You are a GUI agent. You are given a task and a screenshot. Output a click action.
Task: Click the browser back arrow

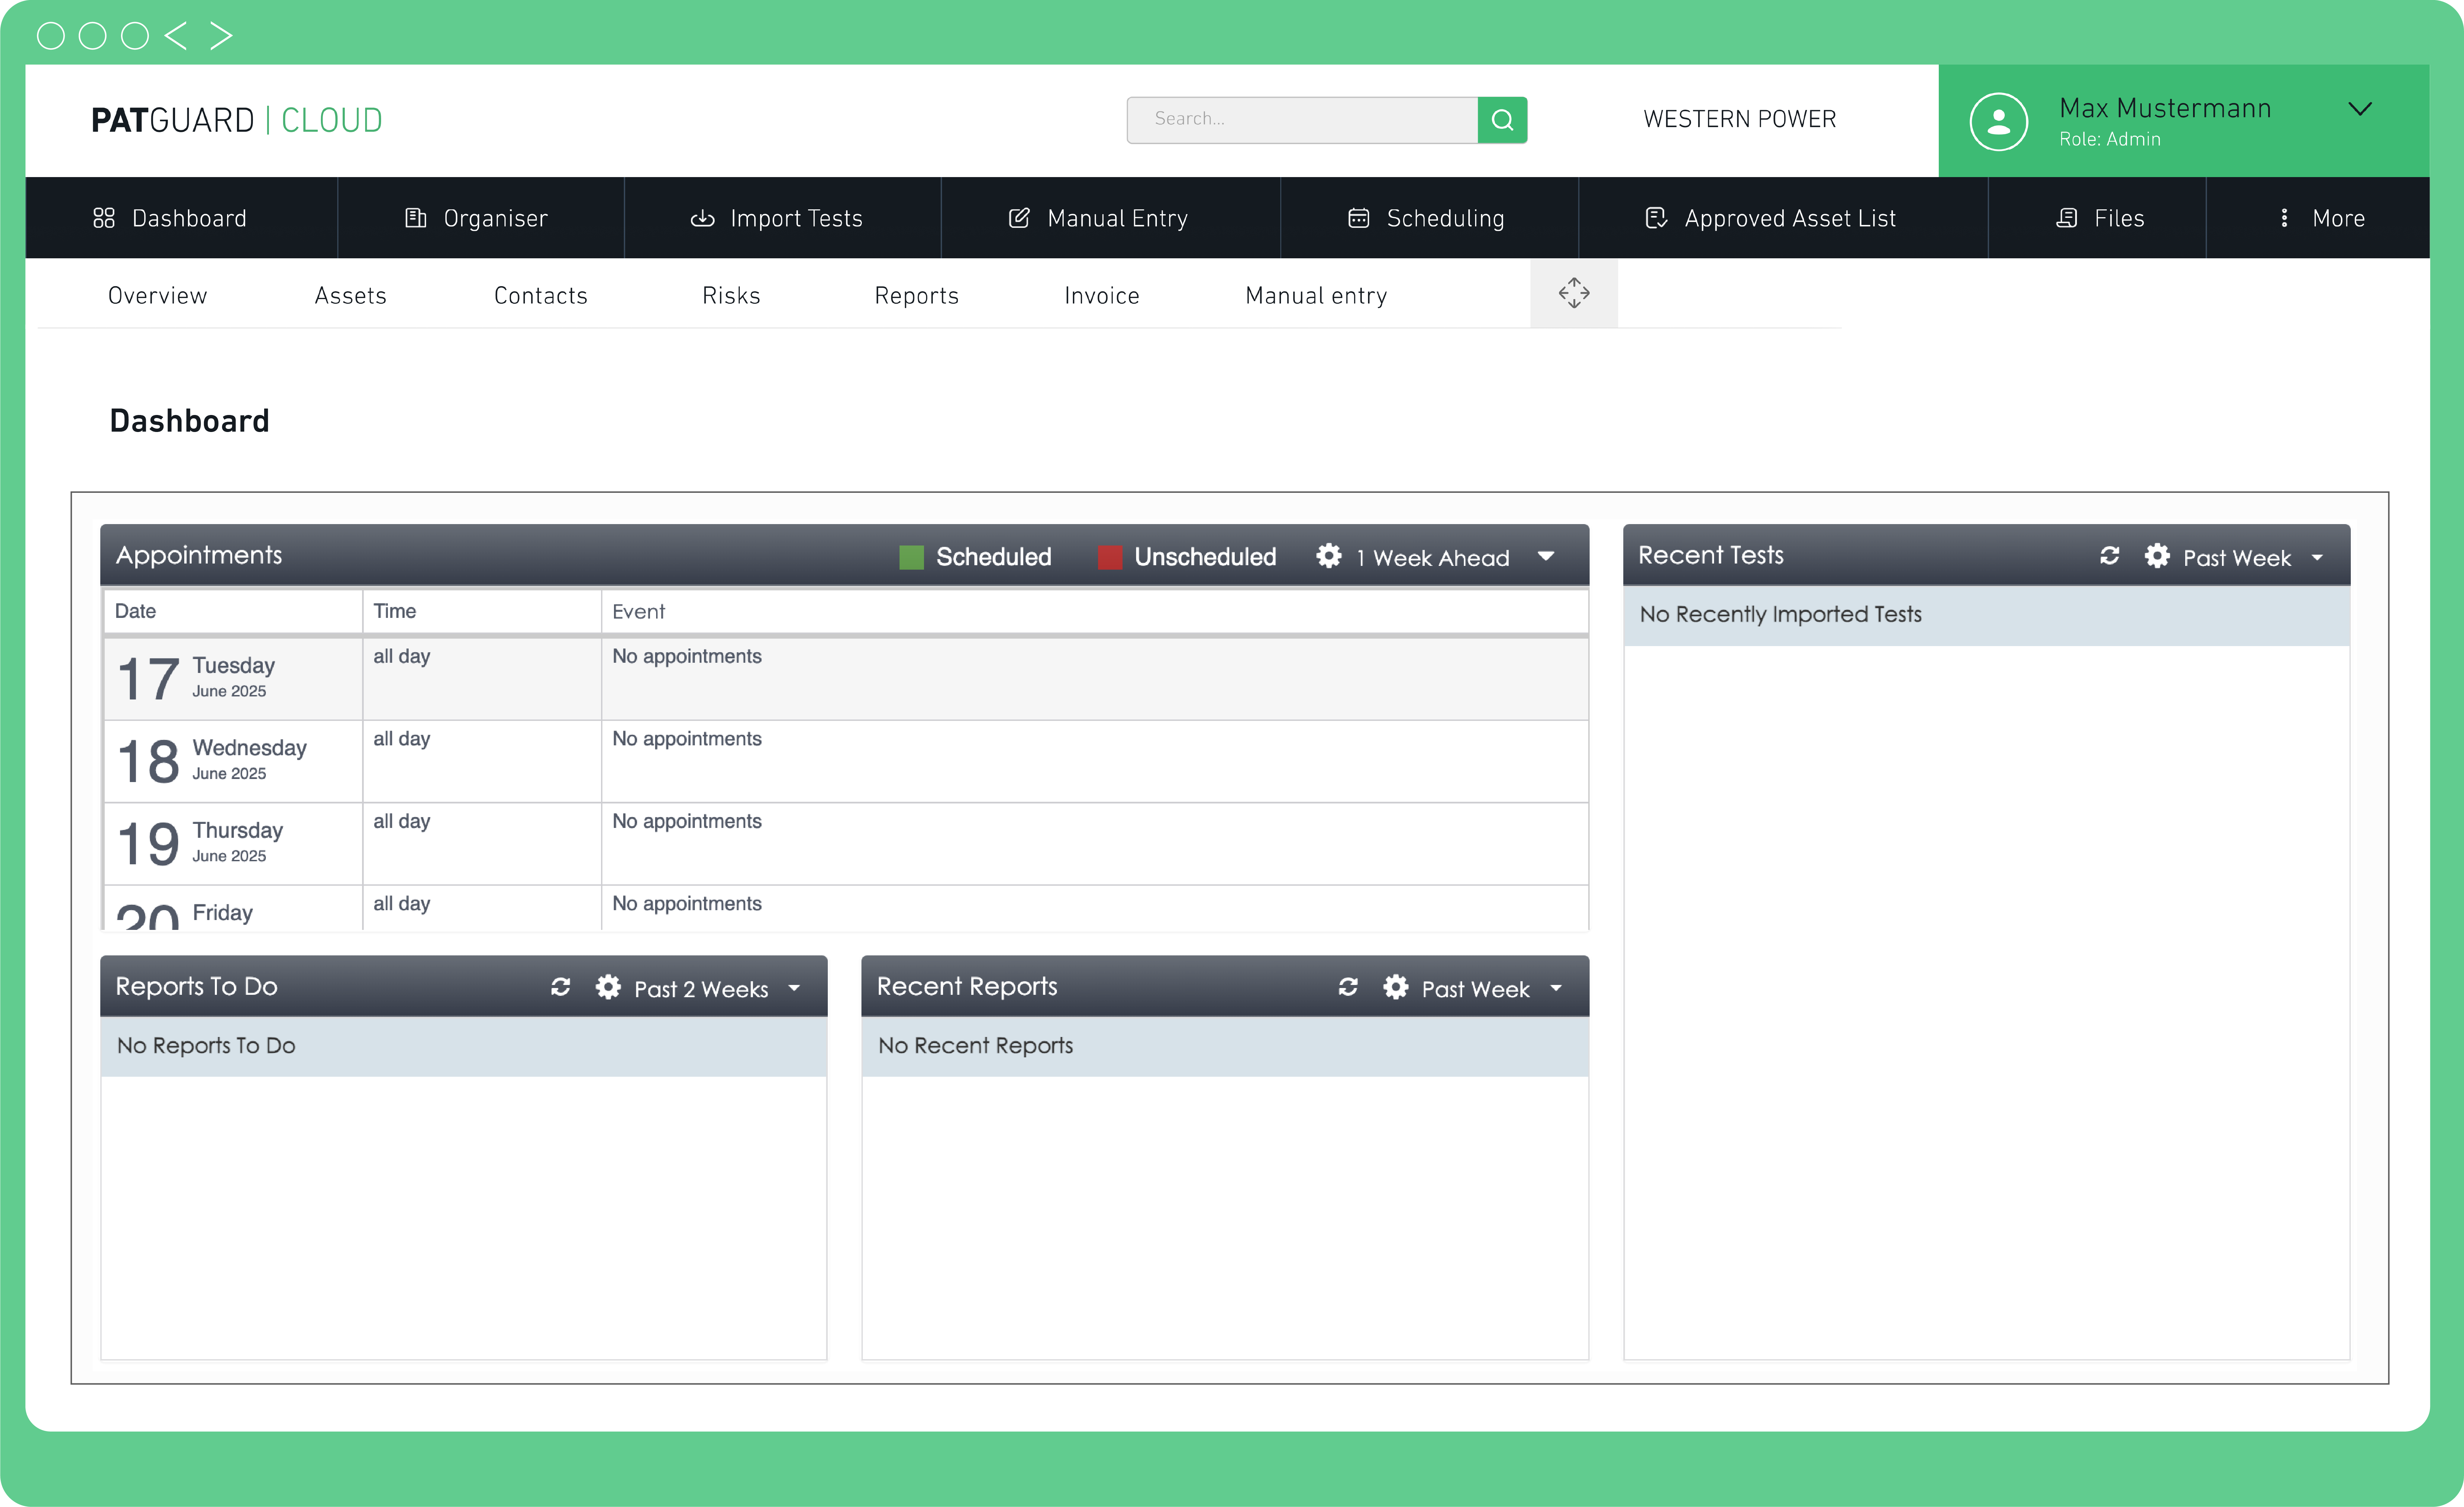(x=176, y=36)
